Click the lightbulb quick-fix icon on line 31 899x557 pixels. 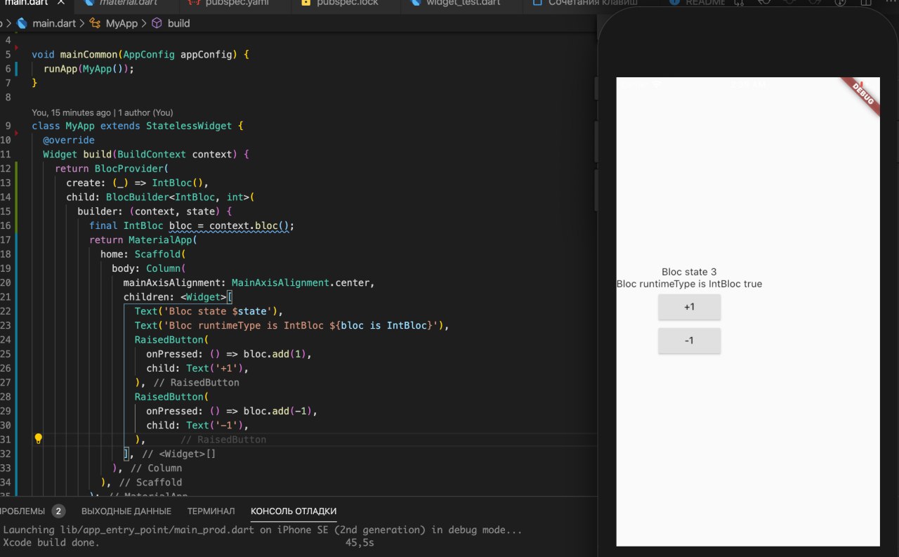coord(39,439)
